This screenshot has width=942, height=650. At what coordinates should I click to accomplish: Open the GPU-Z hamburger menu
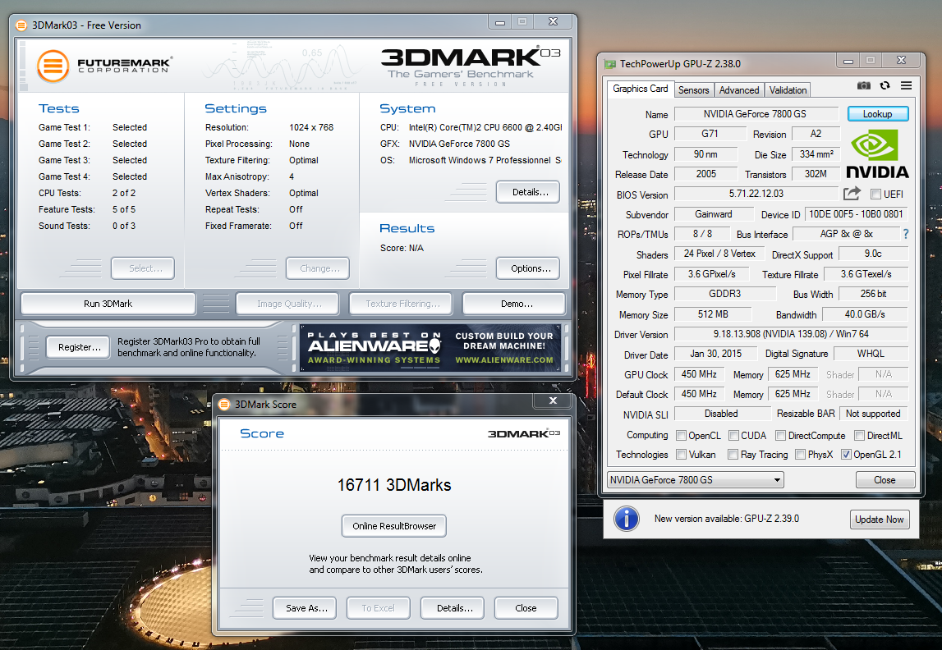tap(906, 86)
